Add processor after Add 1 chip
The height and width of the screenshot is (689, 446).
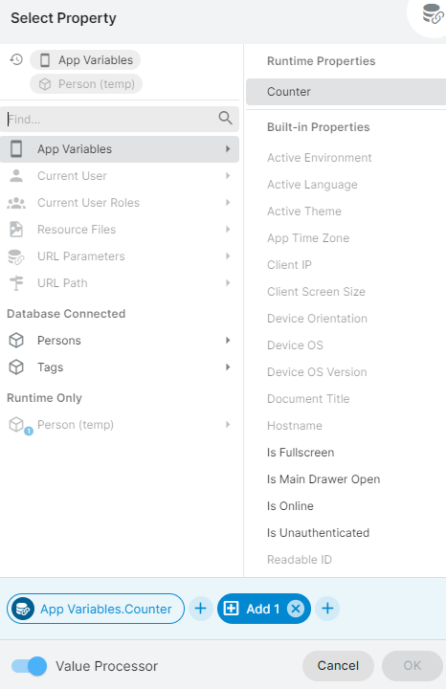pyautogui.click(x=327, y=609)
